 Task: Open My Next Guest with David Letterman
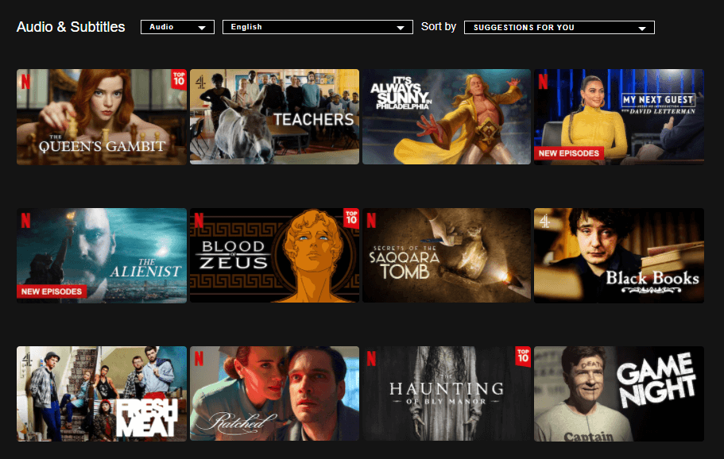click(619, 117)
